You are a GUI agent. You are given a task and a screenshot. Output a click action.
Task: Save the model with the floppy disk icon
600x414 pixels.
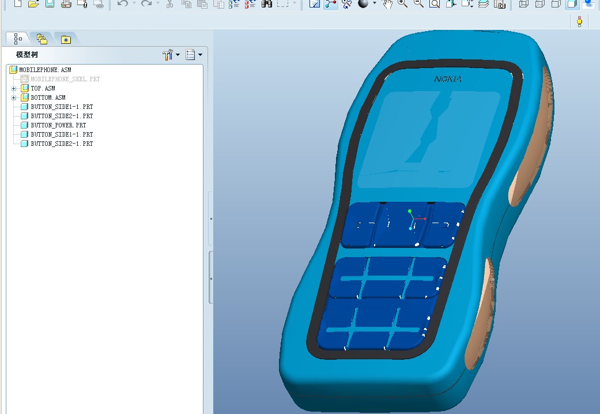[50, 4]
